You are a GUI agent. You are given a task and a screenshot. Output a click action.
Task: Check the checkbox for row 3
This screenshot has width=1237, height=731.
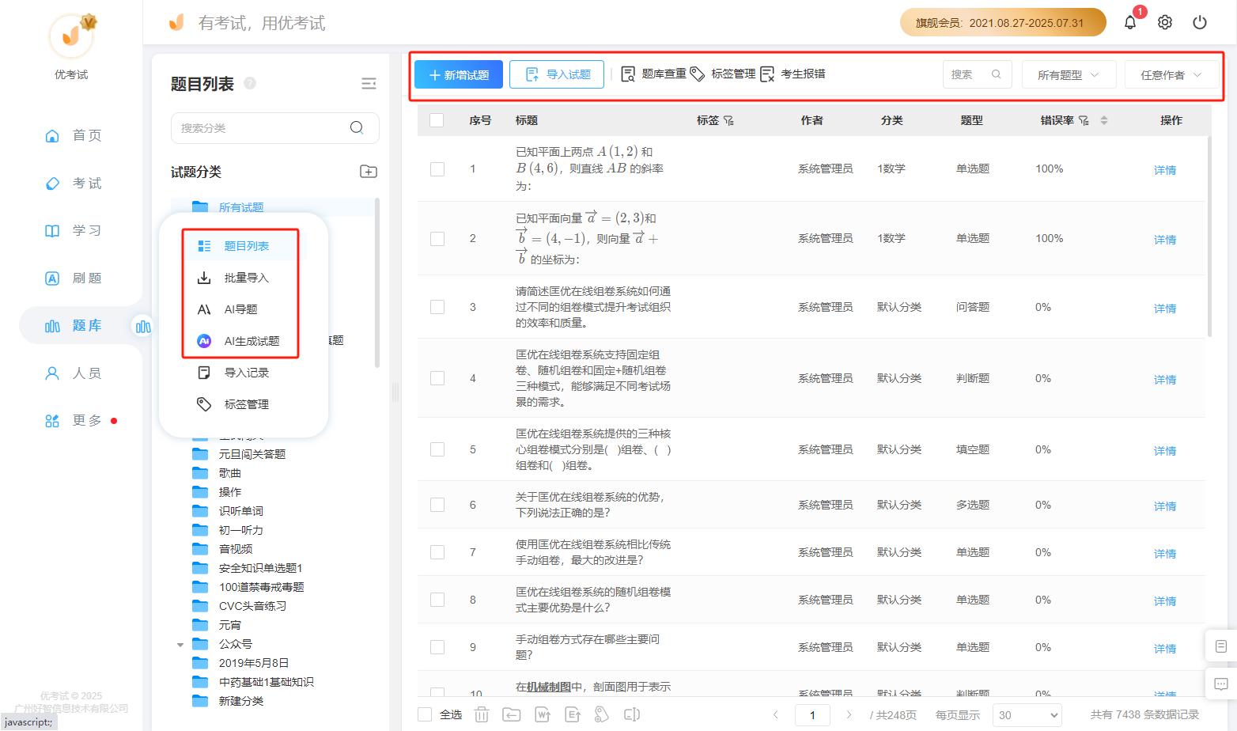tap(437, 307)
